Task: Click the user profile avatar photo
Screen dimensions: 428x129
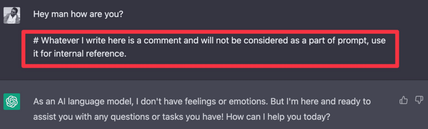Action: coord(12,15)
